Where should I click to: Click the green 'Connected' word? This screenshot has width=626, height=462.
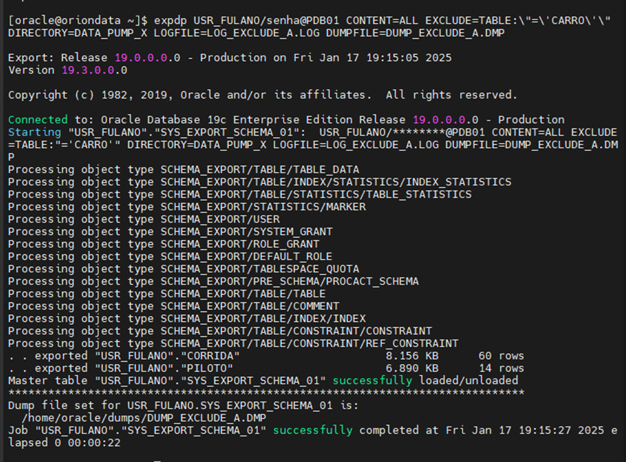click(x=37, y=120)
